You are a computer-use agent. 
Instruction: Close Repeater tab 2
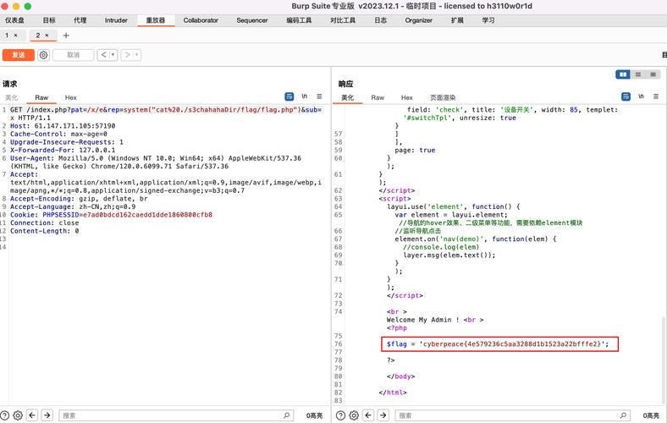click(x=47, y=36)
